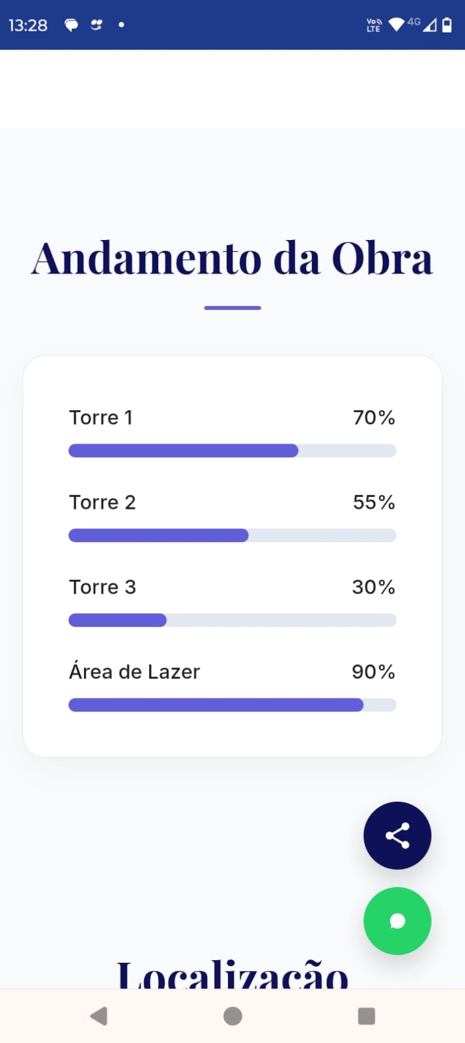Image resolution: width=465 pixels, height=1043 pixels.
Task: Tap the battery status icon
Action: [447, 25]
